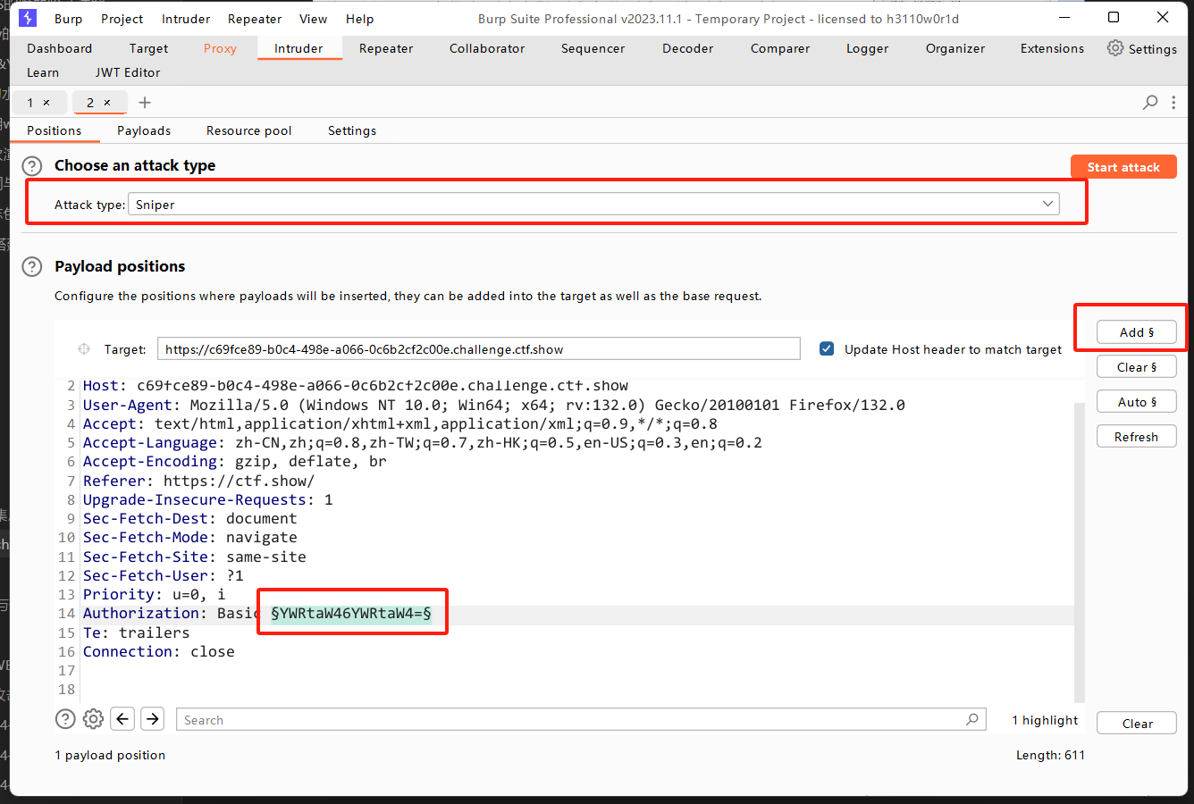The width and height of the screenshot is (1194, 804).
Task: Open the Resource pool sub-tab
Action: (x=248, y=130)
